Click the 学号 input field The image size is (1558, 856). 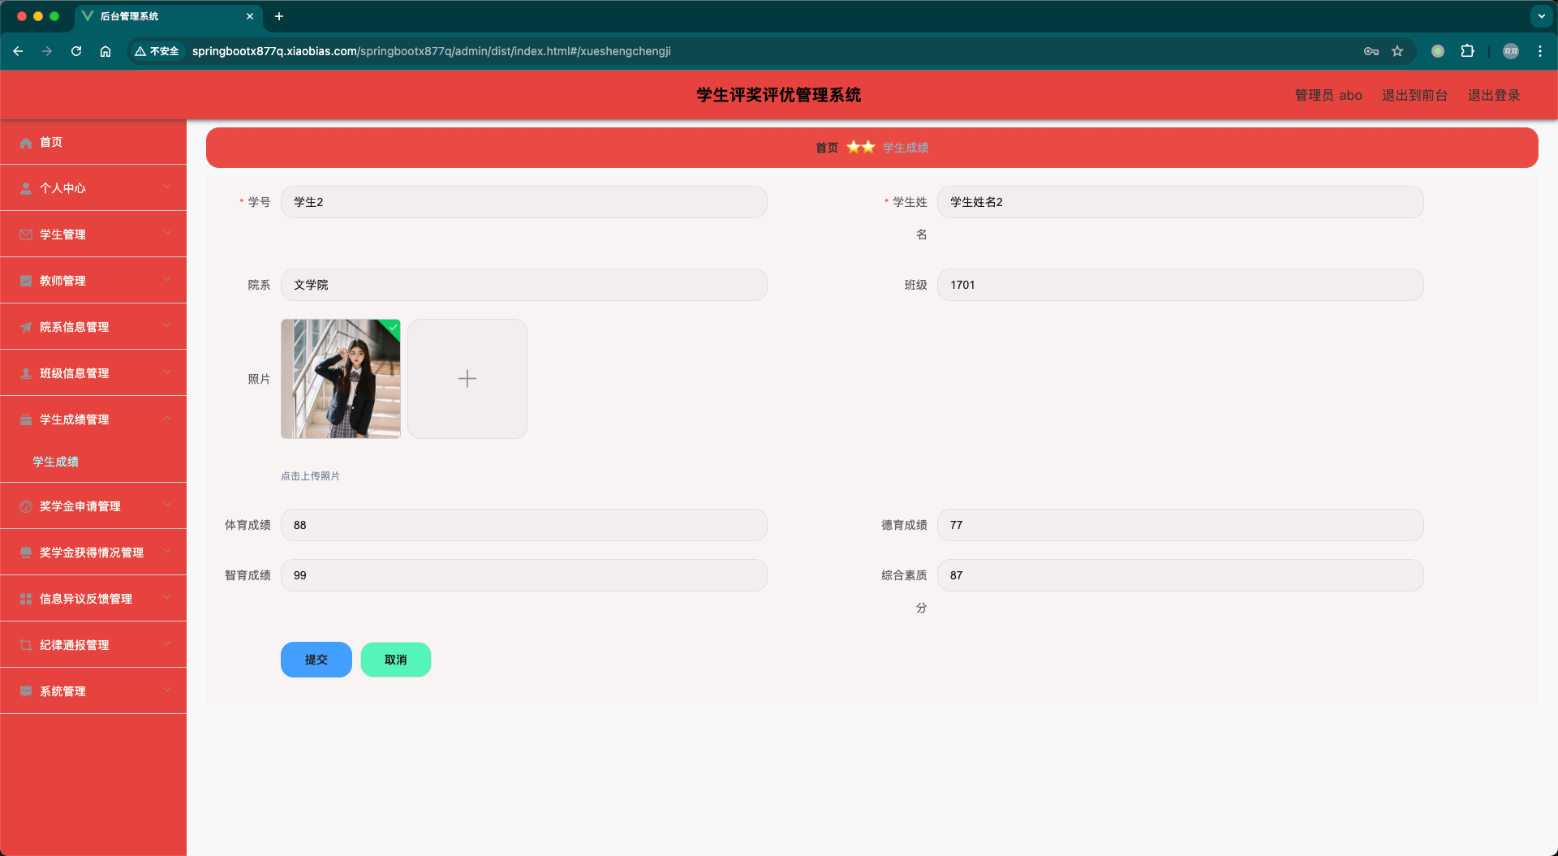coord(524,202)
